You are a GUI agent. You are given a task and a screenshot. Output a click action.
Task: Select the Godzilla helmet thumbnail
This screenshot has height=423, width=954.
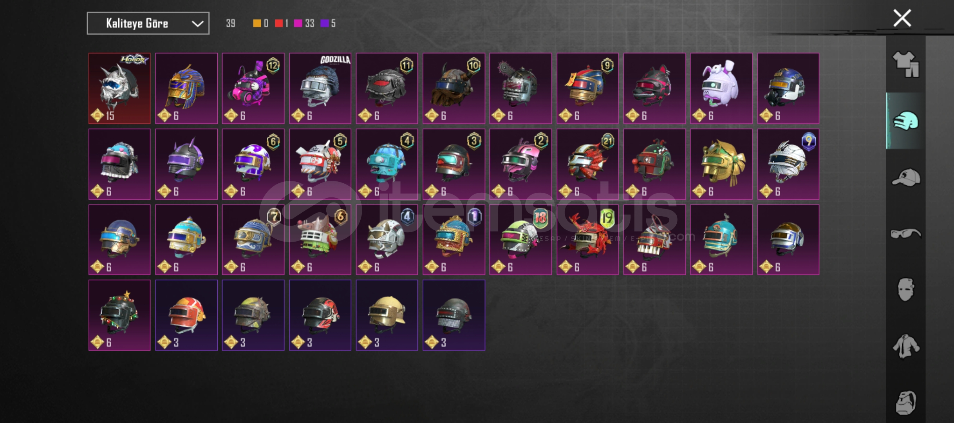click(320, 89)
